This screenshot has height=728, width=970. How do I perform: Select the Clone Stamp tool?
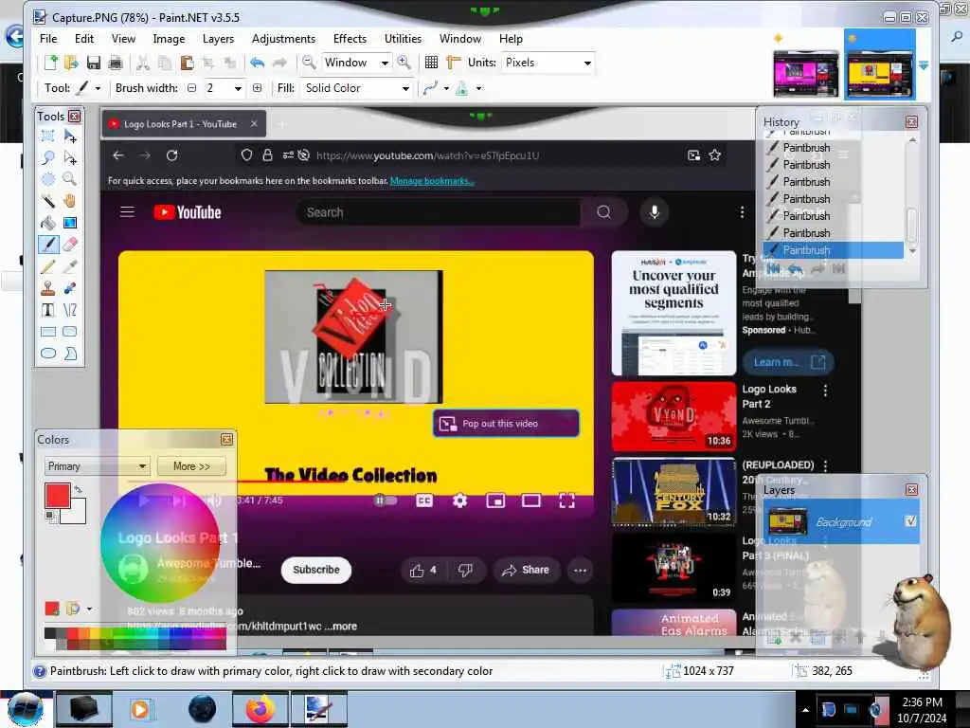[47, 288]
